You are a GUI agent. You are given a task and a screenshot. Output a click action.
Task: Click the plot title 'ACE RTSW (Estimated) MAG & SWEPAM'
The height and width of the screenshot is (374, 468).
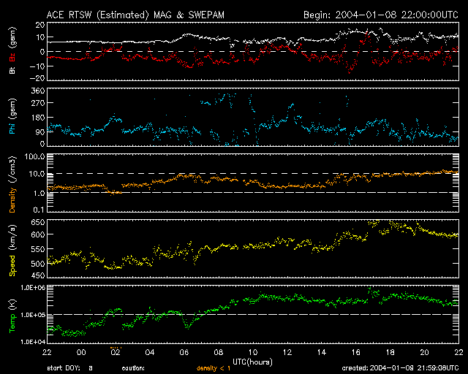pos(135,15)
